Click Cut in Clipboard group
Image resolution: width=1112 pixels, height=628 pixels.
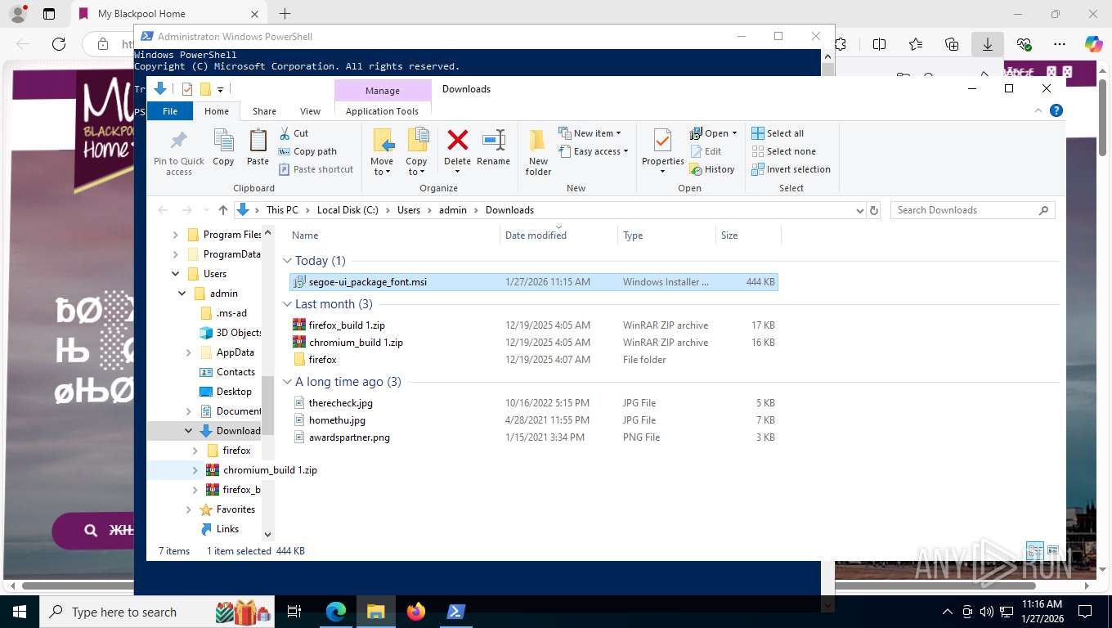(294, 133)
